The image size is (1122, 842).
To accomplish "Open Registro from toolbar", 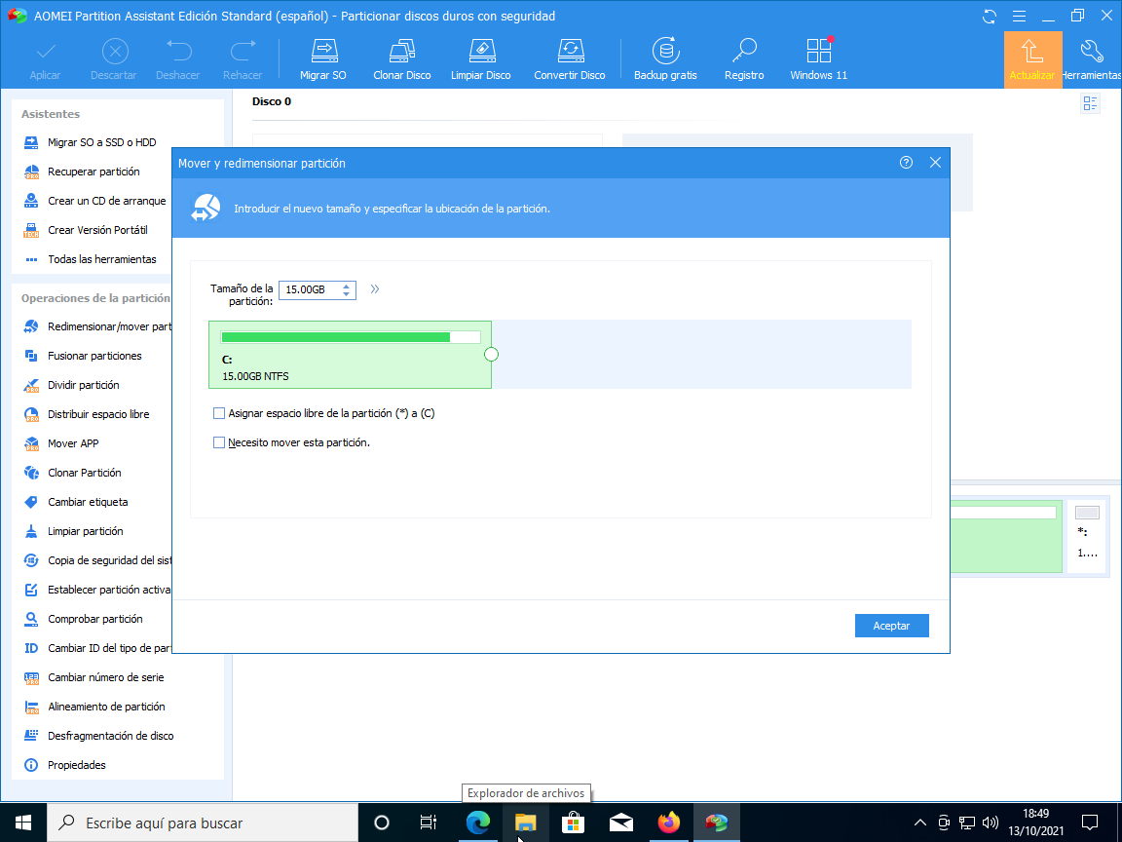I will pos(744,59).
